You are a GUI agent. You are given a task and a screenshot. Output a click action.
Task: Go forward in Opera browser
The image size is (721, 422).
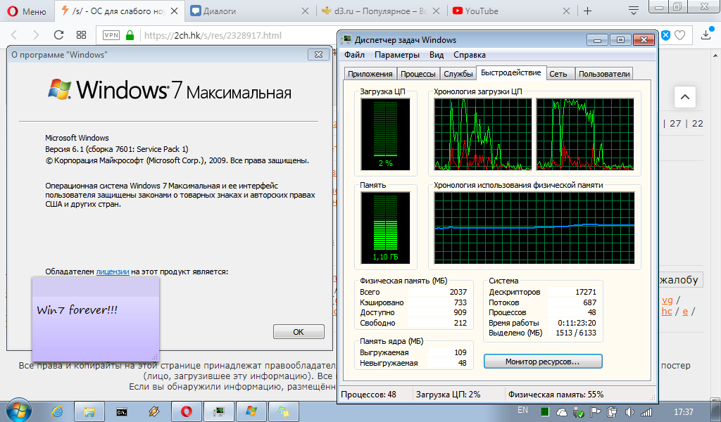(x=36, y=35)
